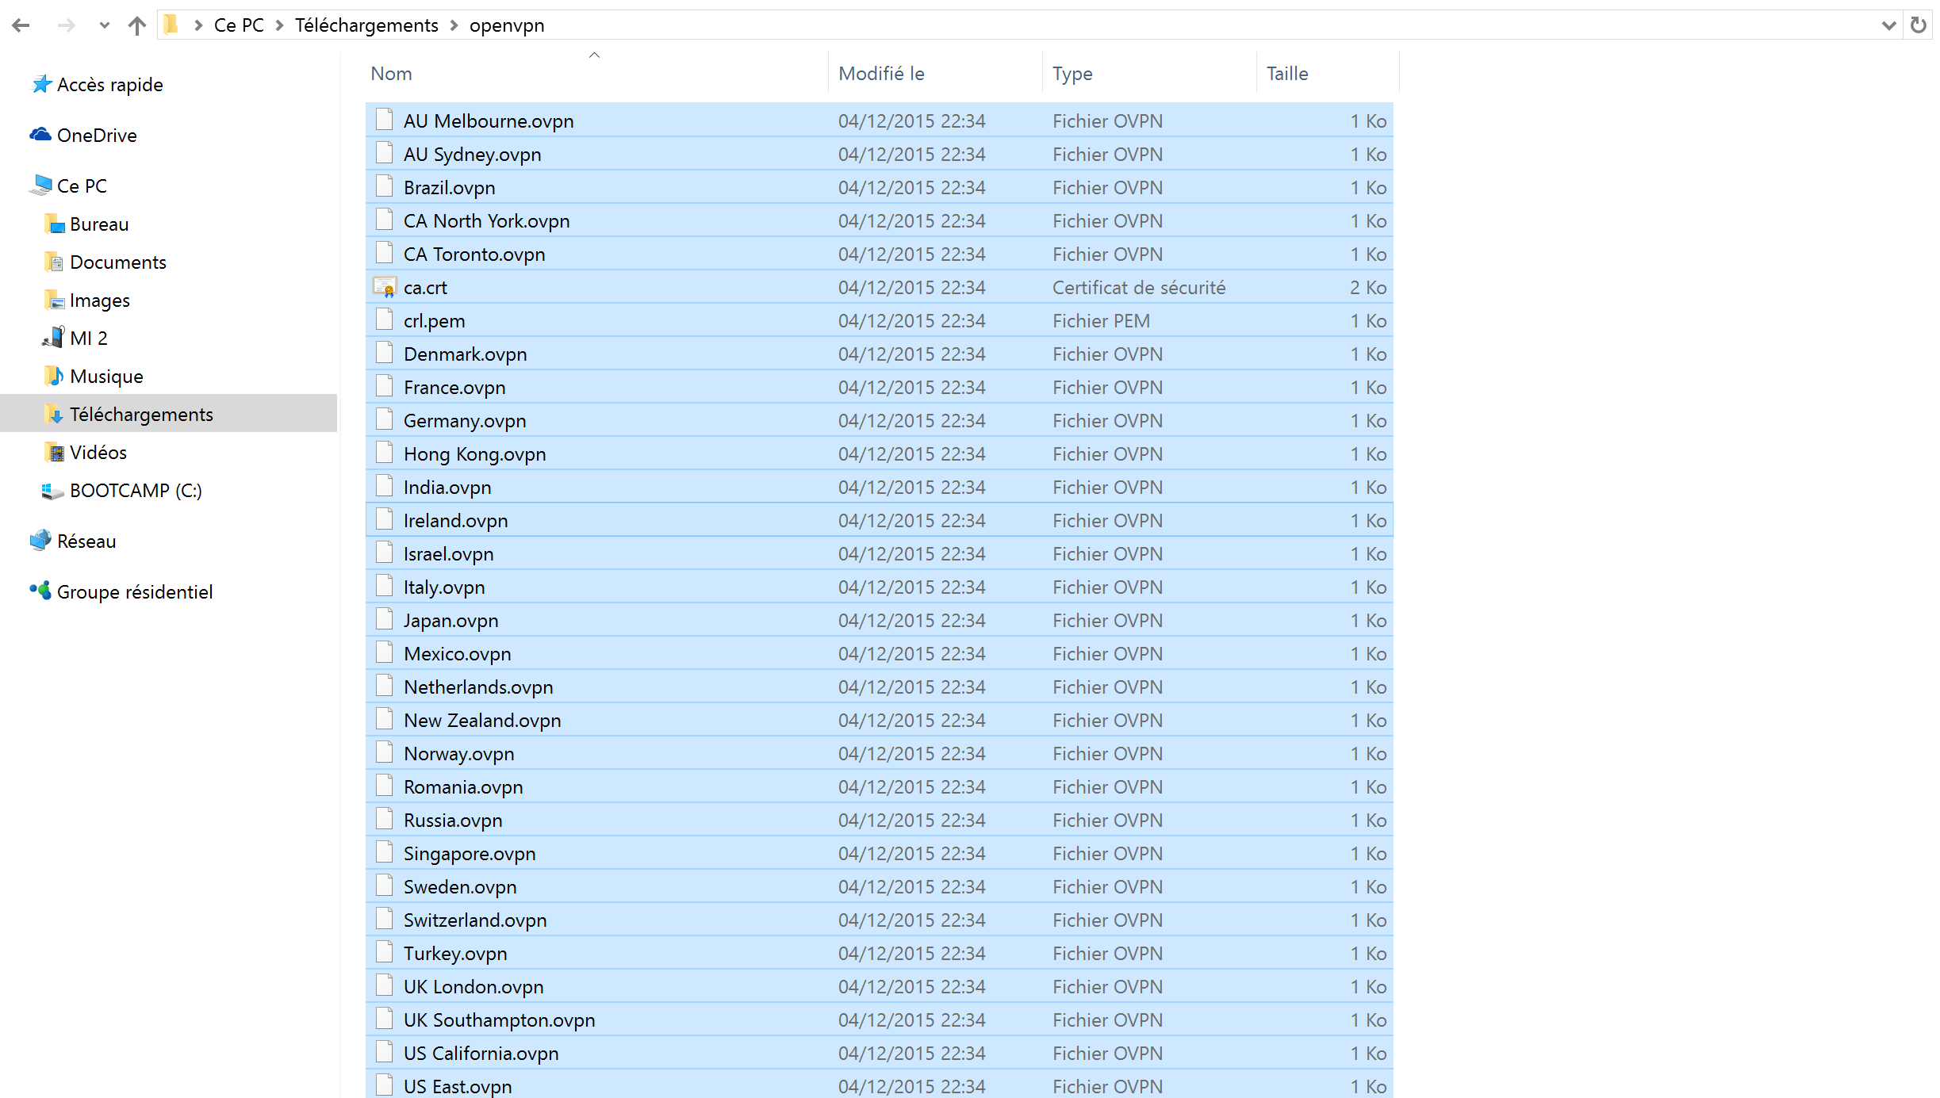Refresh the openvpn folder view

point(1918,25)
